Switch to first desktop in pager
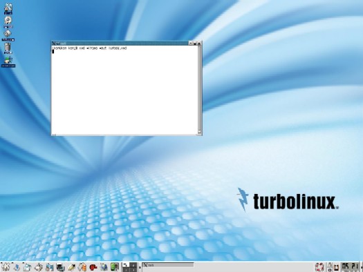This screenshot has height=272, width=363. coord(125,265)
